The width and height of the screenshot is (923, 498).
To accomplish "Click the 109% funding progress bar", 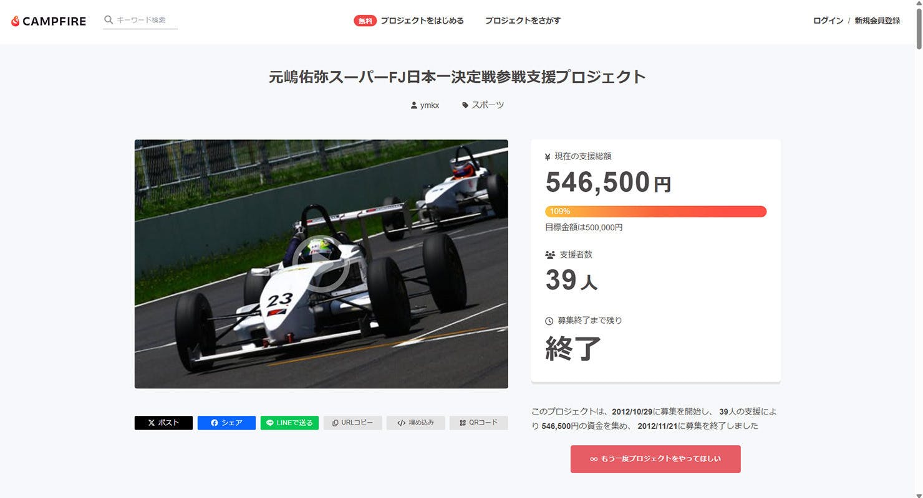I will tap(655, 212).
